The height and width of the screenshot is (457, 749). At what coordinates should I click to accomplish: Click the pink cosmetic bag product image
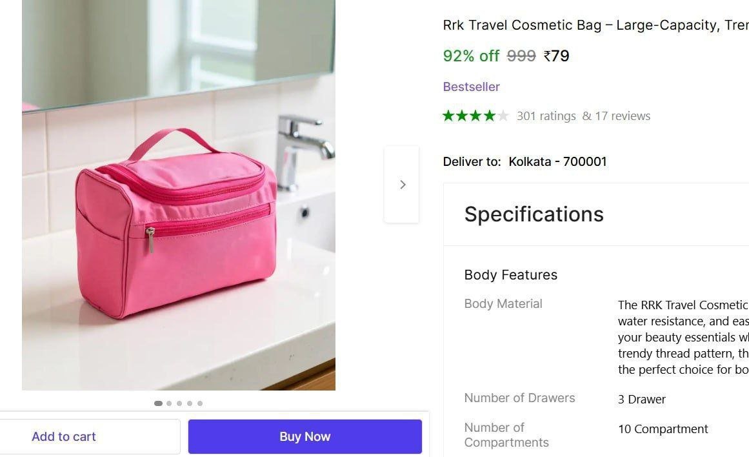tap(179, 195)
